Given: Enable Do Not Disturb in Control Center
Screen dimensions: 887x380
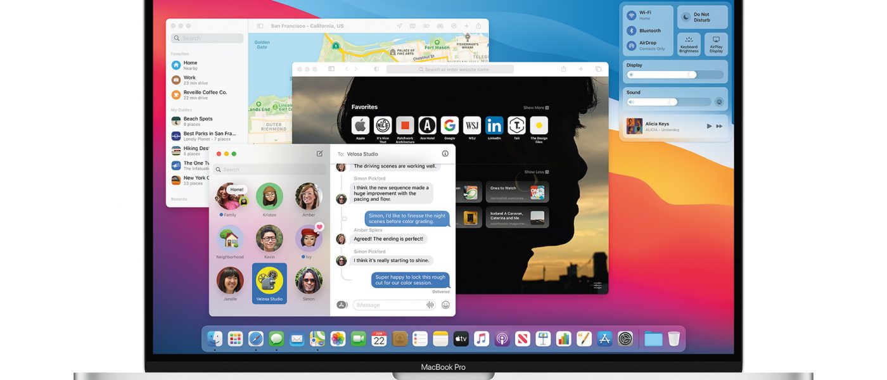Looking at the screenshot, I should tap(702, 17).
